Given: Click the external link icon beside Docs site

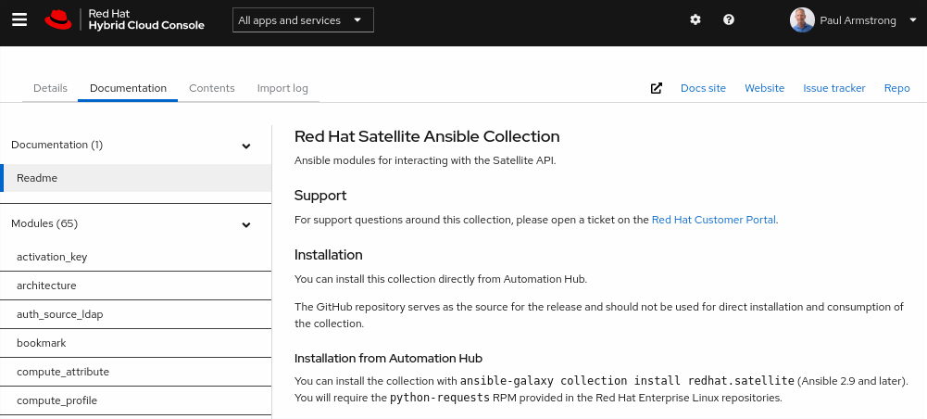Looking at the screenshot, I should click(x=657, y=88).
